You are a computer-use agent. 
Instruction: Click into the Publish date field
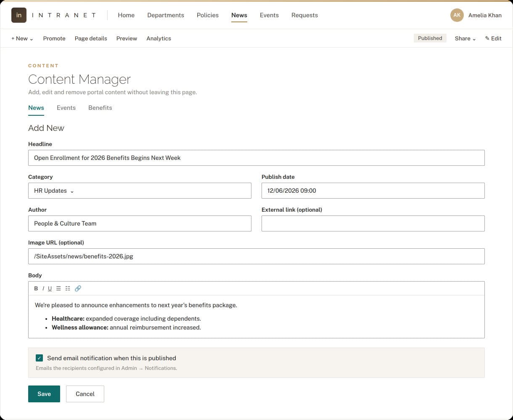coord(373,191)
